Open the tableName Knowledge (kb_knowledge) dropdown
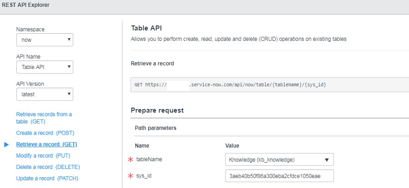409x188 pixels. [279, 159]
